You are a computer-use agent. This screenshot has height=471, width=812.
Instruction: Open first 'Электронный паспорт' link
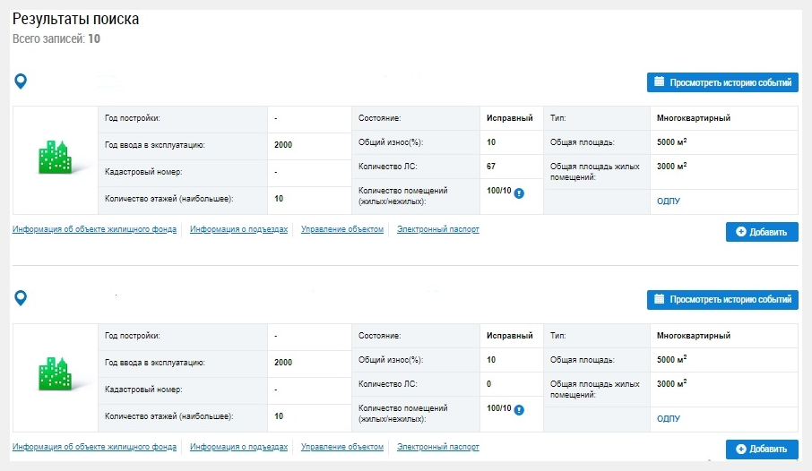point(438,230)
